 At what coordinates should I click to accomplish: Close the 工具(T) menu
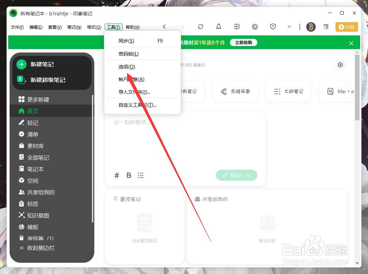point(113,27)
